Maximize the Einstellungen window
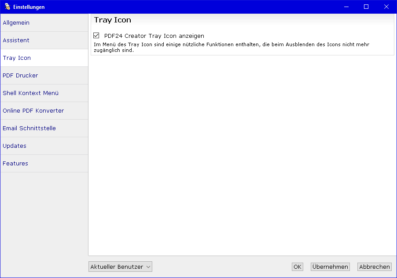Image resolution: width=397 pixels, height=278 pixels. [x=366, y=7]
